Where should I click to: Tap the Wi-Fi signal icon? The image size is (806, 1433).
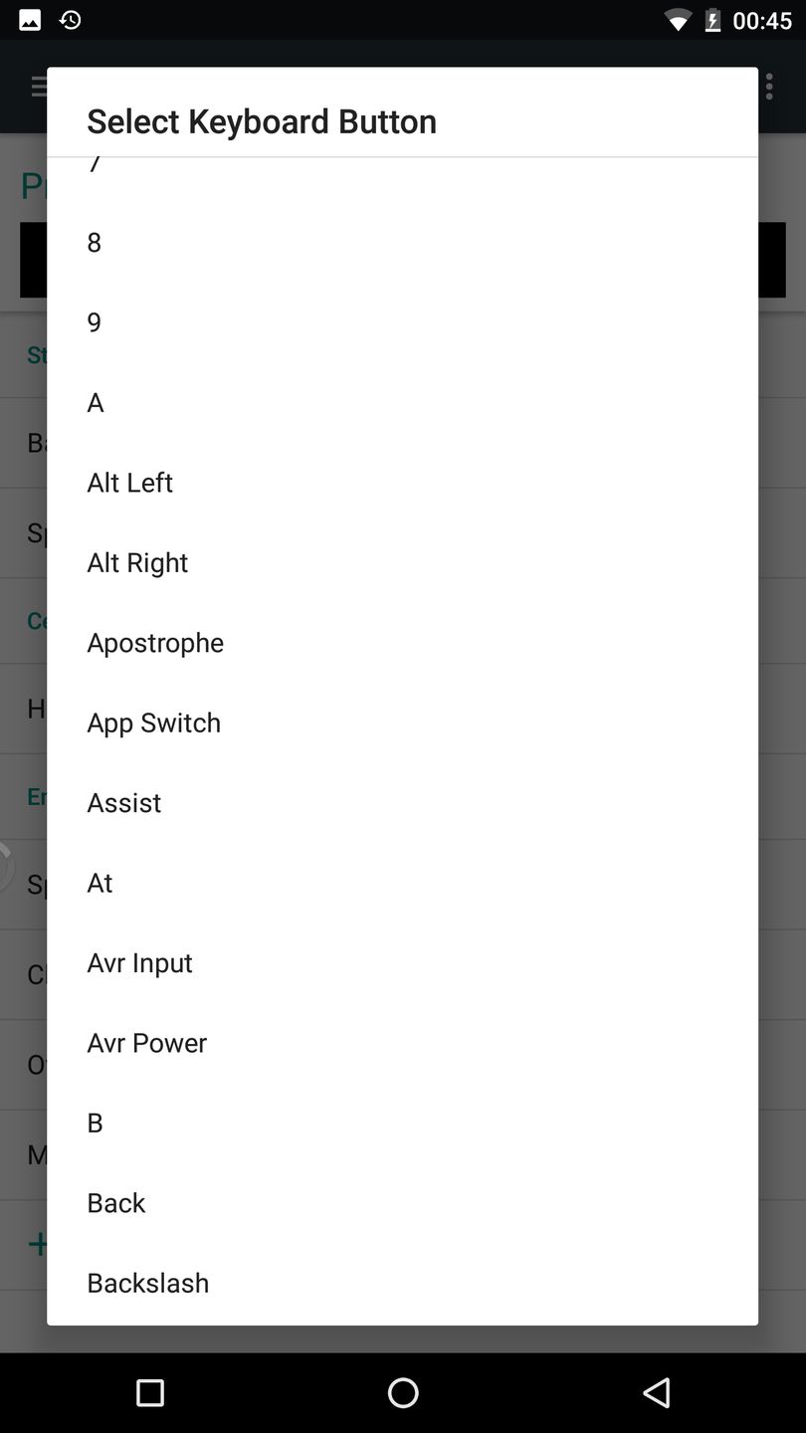tap(678, 20)
